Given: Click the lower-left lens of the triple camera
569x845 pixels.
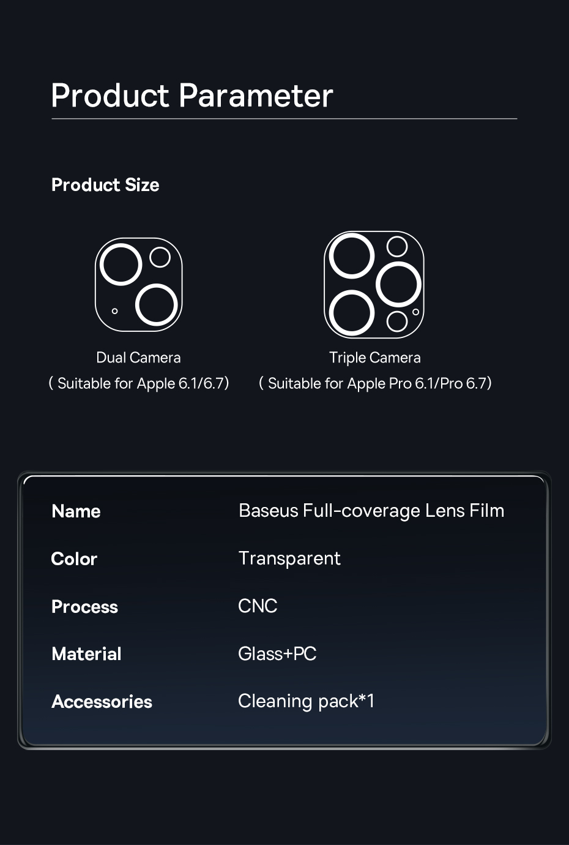Looking at the screenshot, I should 351,312.
